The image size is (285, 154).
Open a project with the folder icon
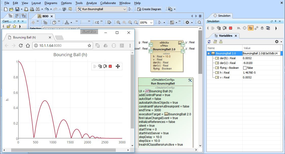click(x=11, y=9)
